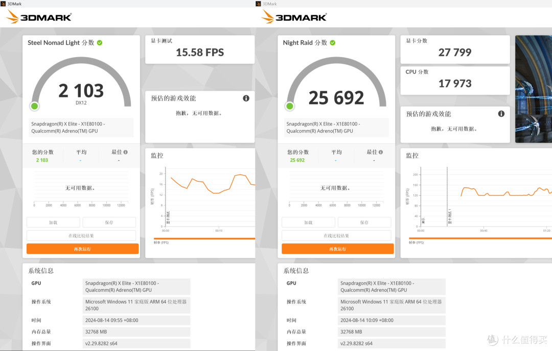Click the 32768 MB memory value in the left window
Viewport: 552px width, 351px height.
96,332
